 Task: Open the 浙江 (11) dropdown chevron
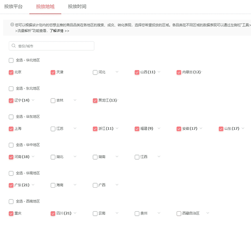click(117, 129)
